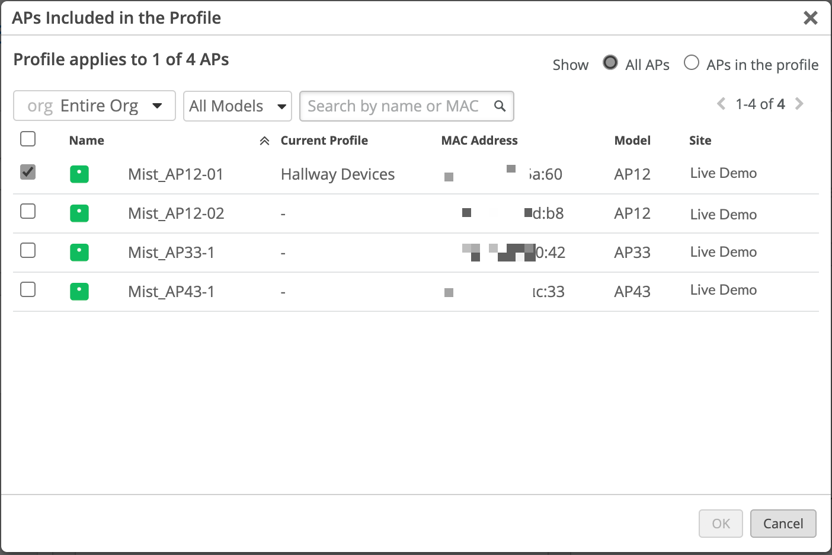Tick the select-all header checkbox
Image resolution: width=832 pixels, height=555 pixels.
(x=28, y=139)
